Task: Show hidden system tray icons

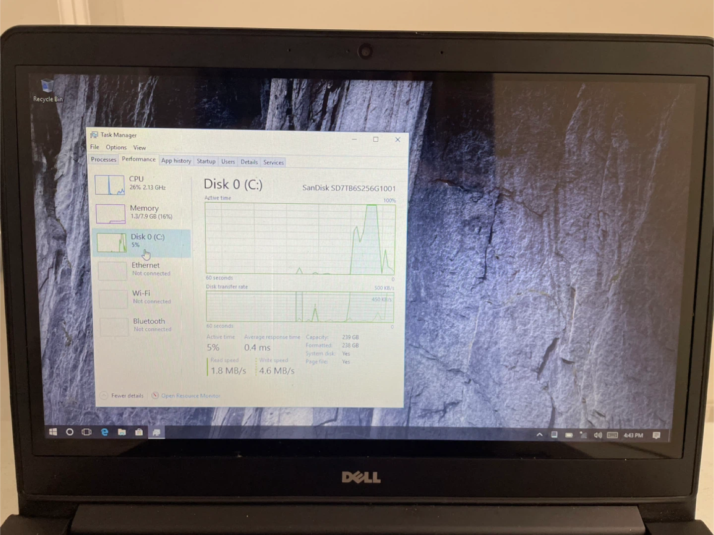Action: [539, 435]
